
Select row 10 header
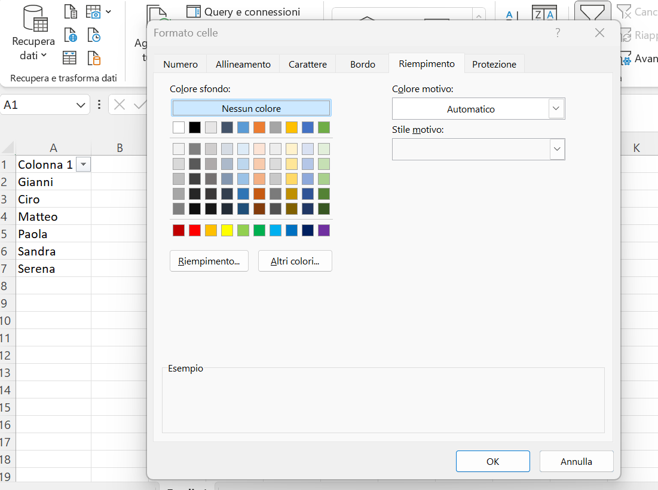7,321
